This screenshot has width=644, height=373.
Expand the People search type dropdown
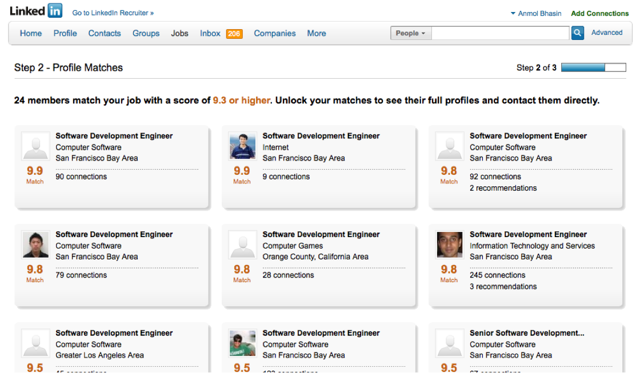pos(411,33)
